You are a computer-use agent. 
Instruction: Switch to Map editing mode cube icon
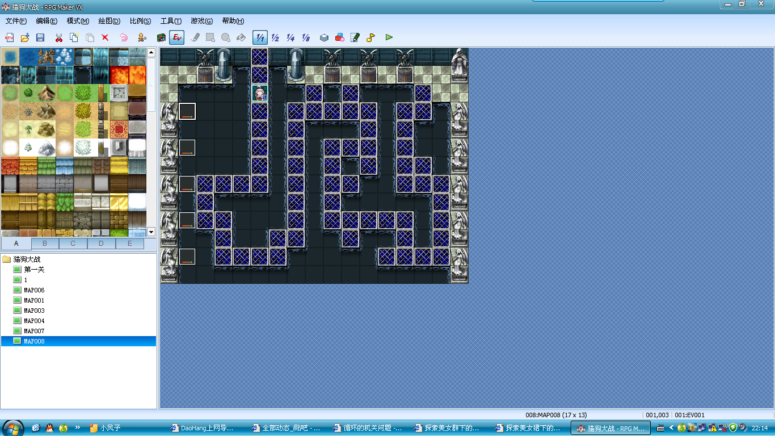162,37
